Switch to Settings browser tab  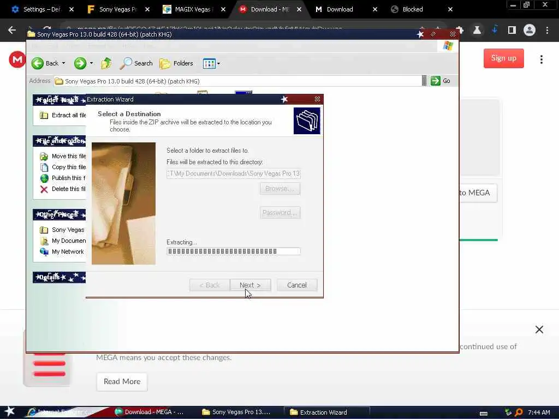(42, 9)
